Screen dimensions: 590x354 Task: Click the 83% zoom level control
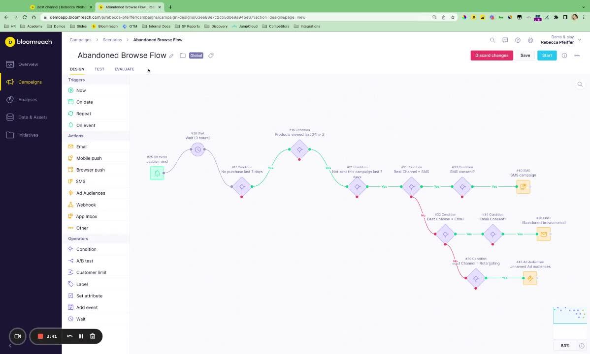coord(565,346)
